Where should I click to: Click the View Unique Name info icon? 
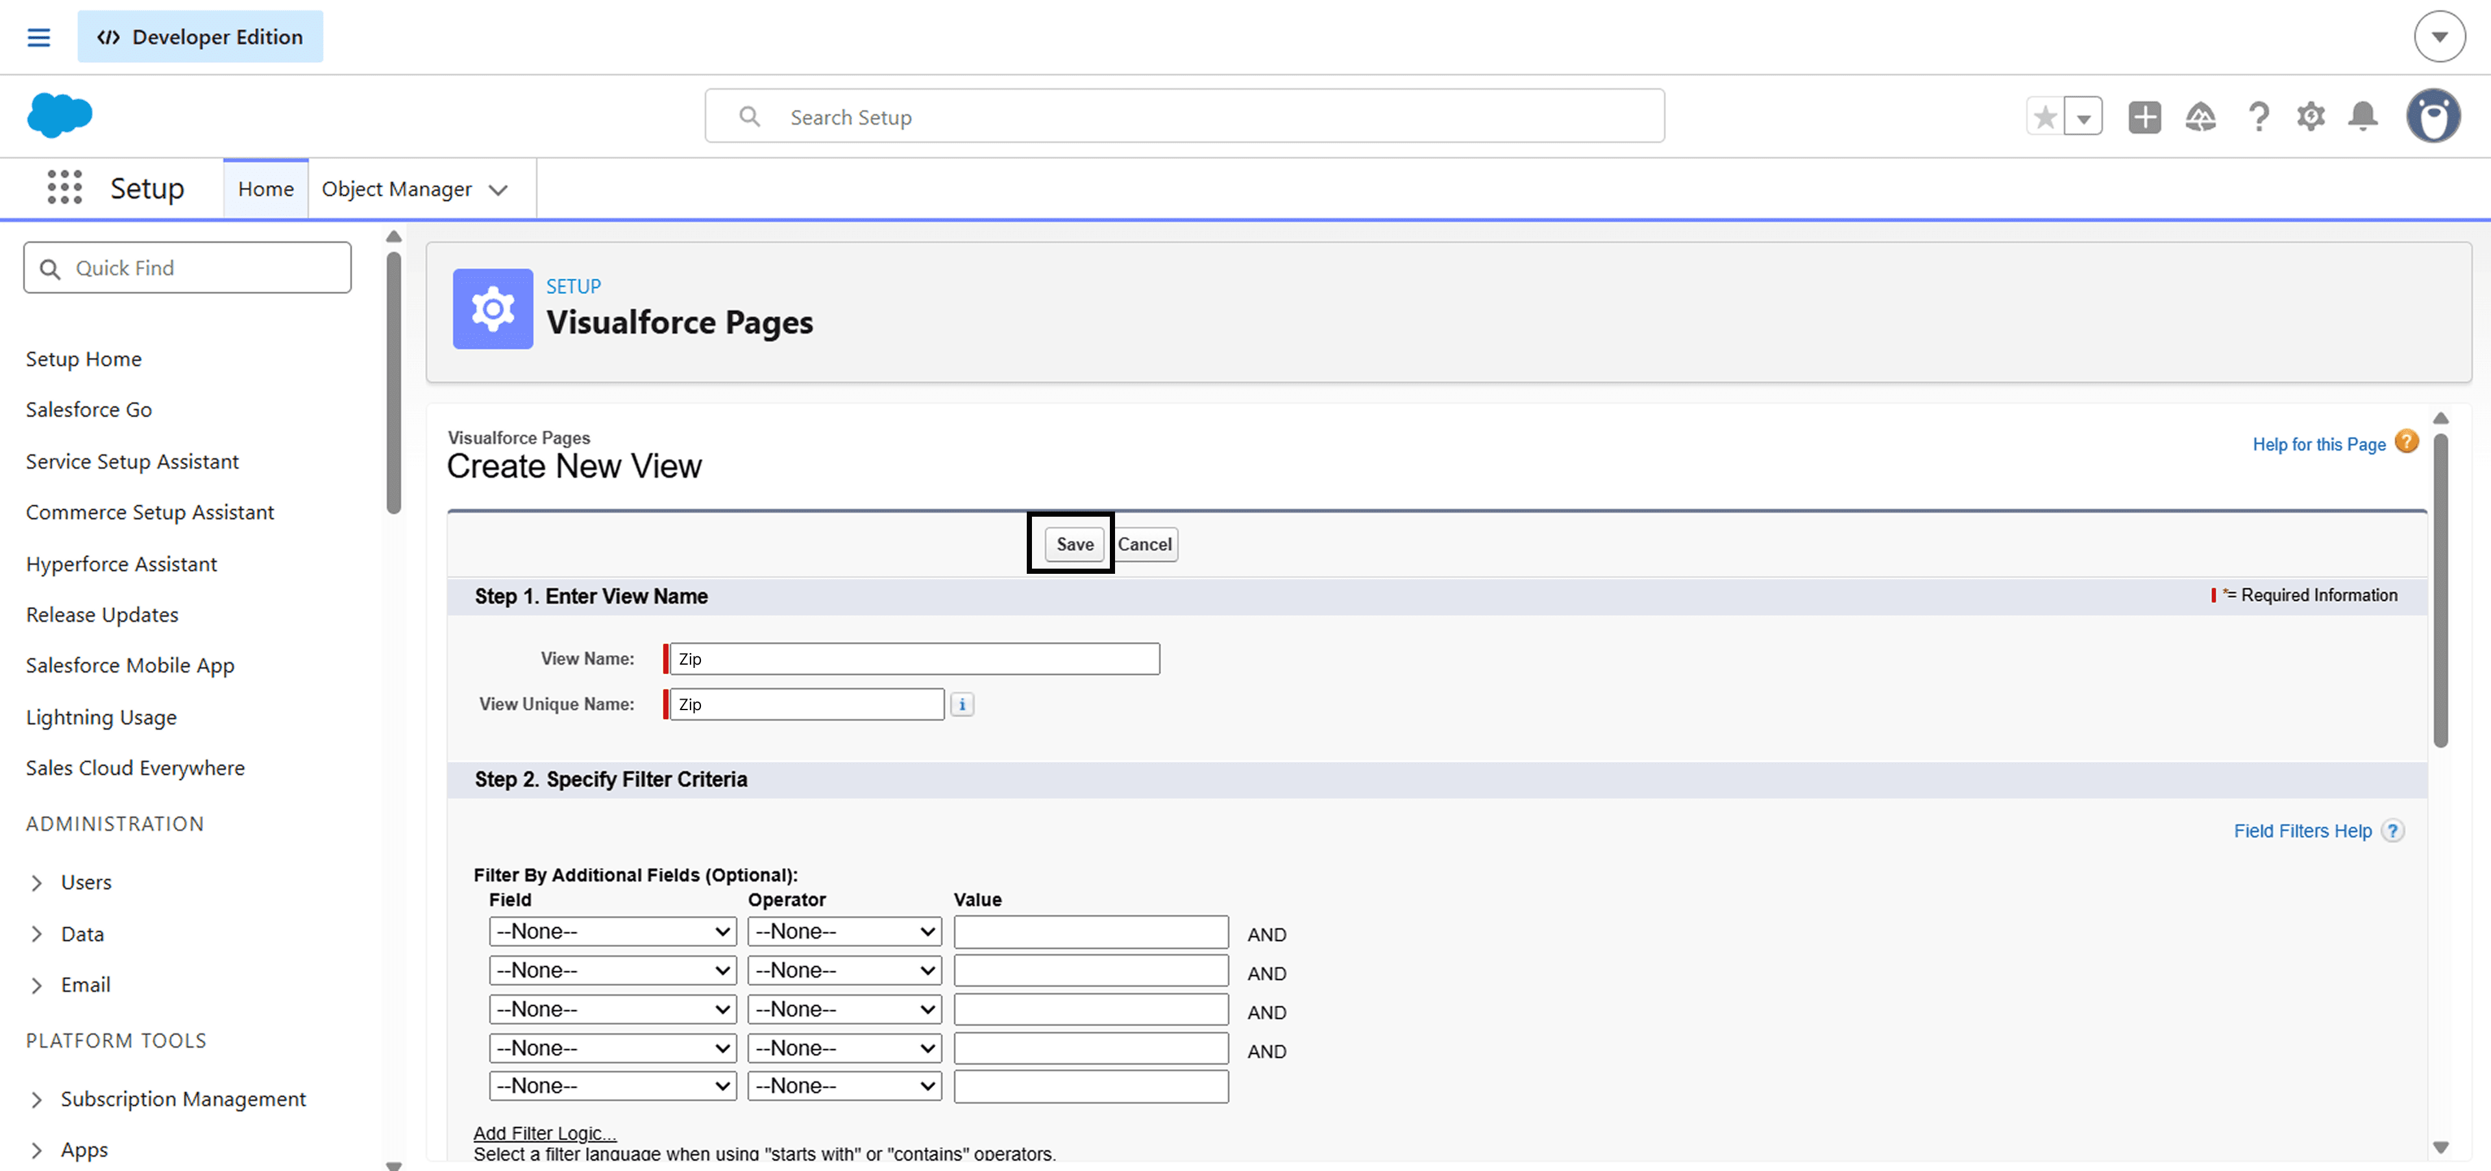point(961,704)
